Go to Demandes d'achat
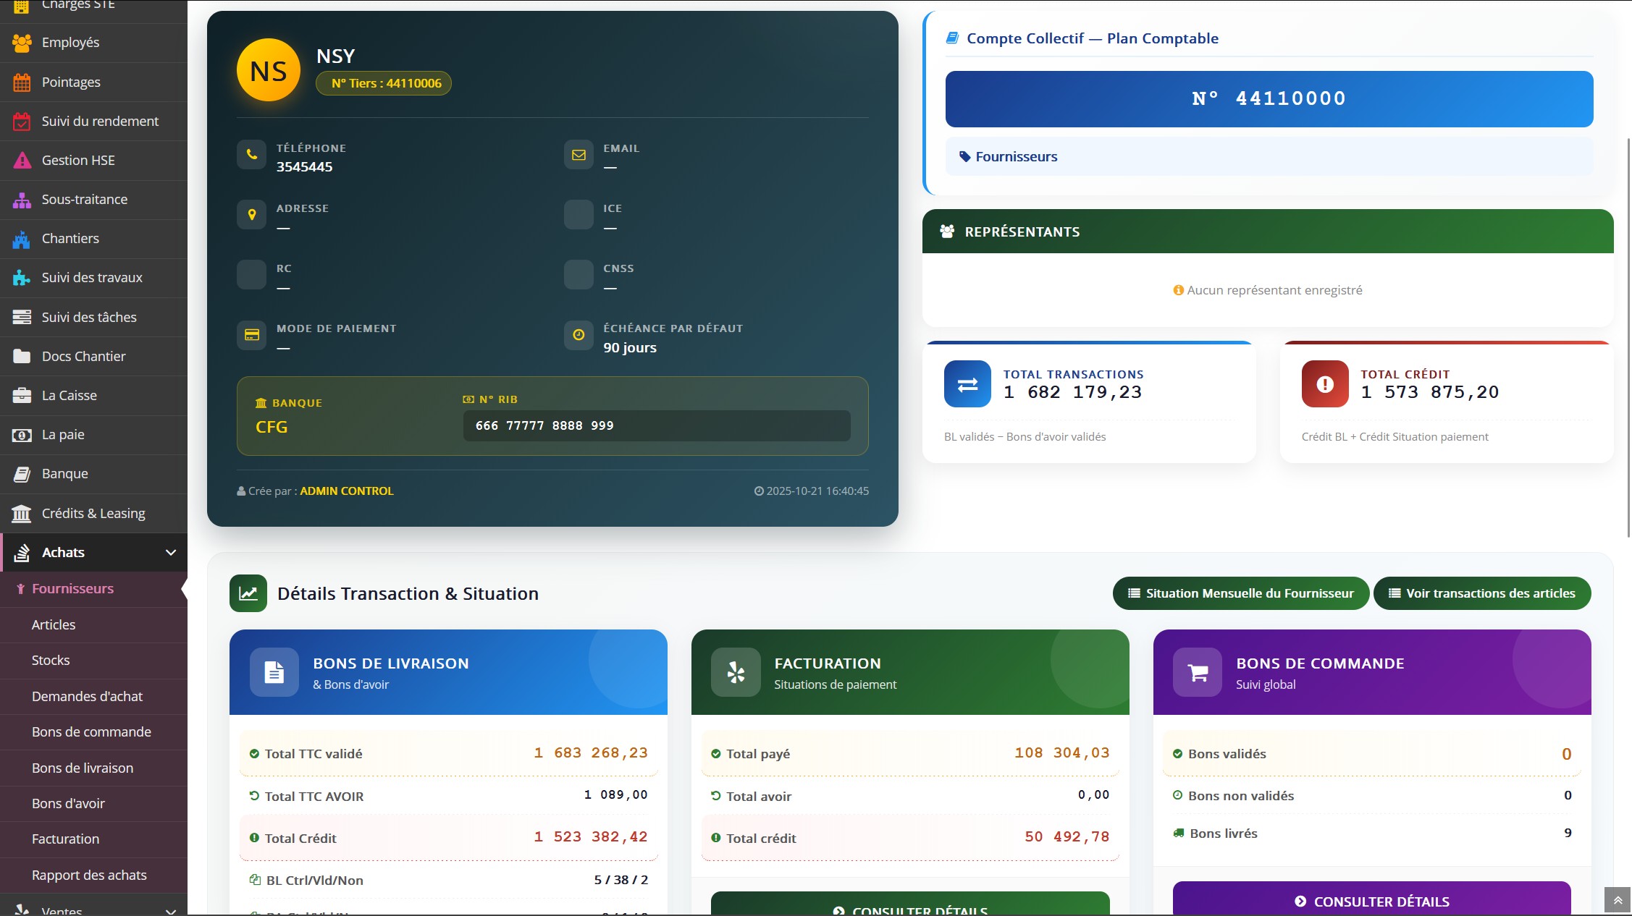 coord(93,697)
